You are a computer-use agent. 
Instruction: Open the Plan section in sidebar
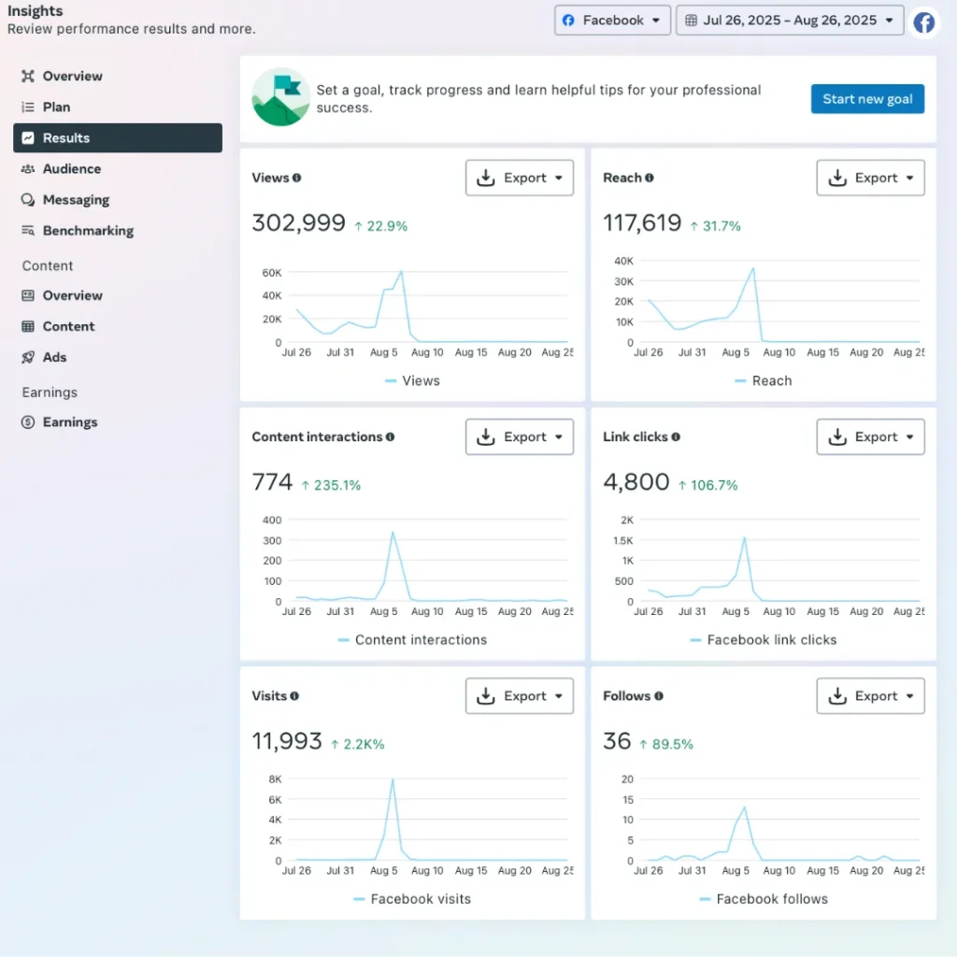tap(56, 107)
